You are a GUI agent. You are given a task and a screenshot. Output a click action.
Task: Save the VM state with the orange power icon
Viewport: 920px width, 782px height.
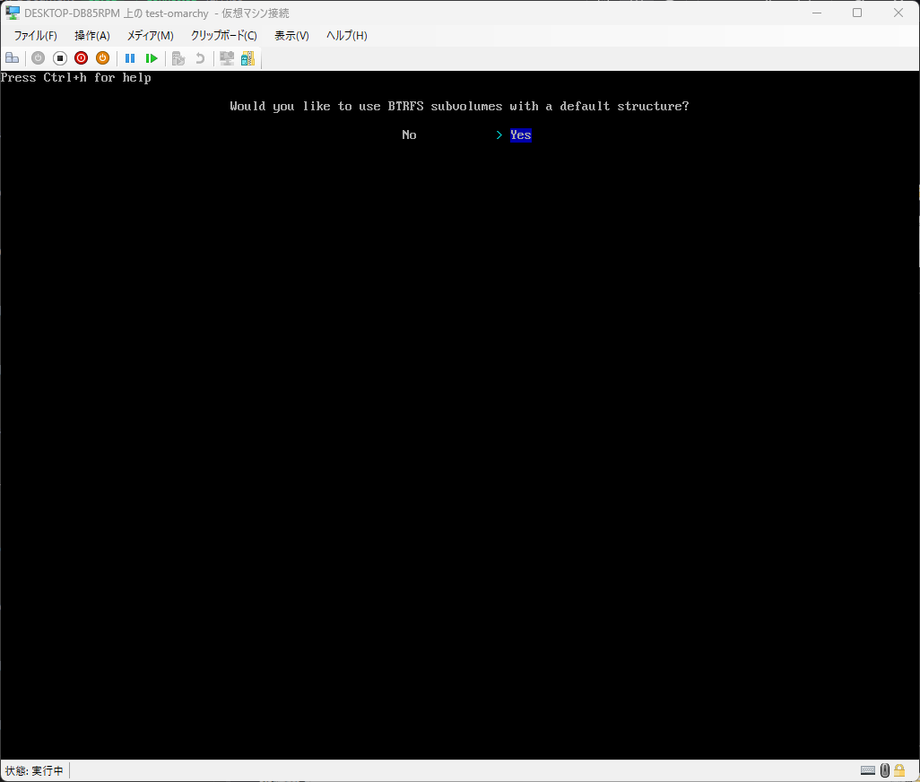[x=103, y=58]
